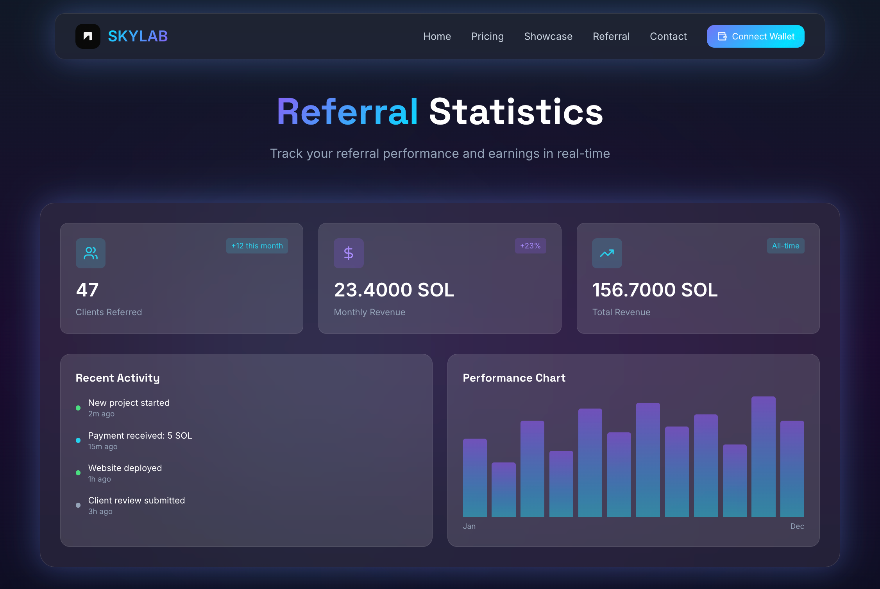Click the tallest bar in Performance Chart

click(763, 456)
